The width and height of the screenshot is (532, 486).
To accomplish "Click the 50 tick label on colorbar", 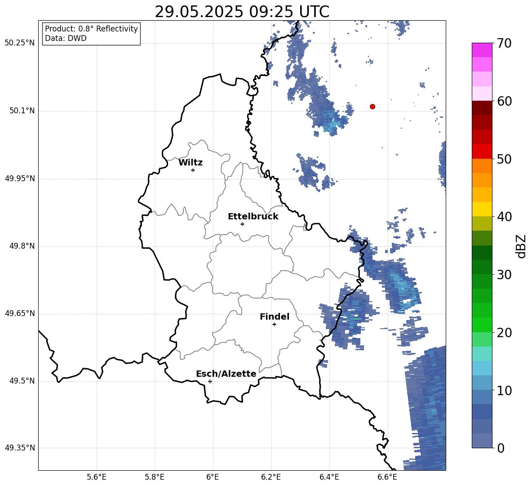I will point(504,159).
